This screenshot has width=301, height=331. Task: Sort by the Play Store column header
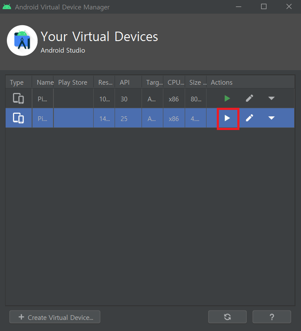coord(74,83)
